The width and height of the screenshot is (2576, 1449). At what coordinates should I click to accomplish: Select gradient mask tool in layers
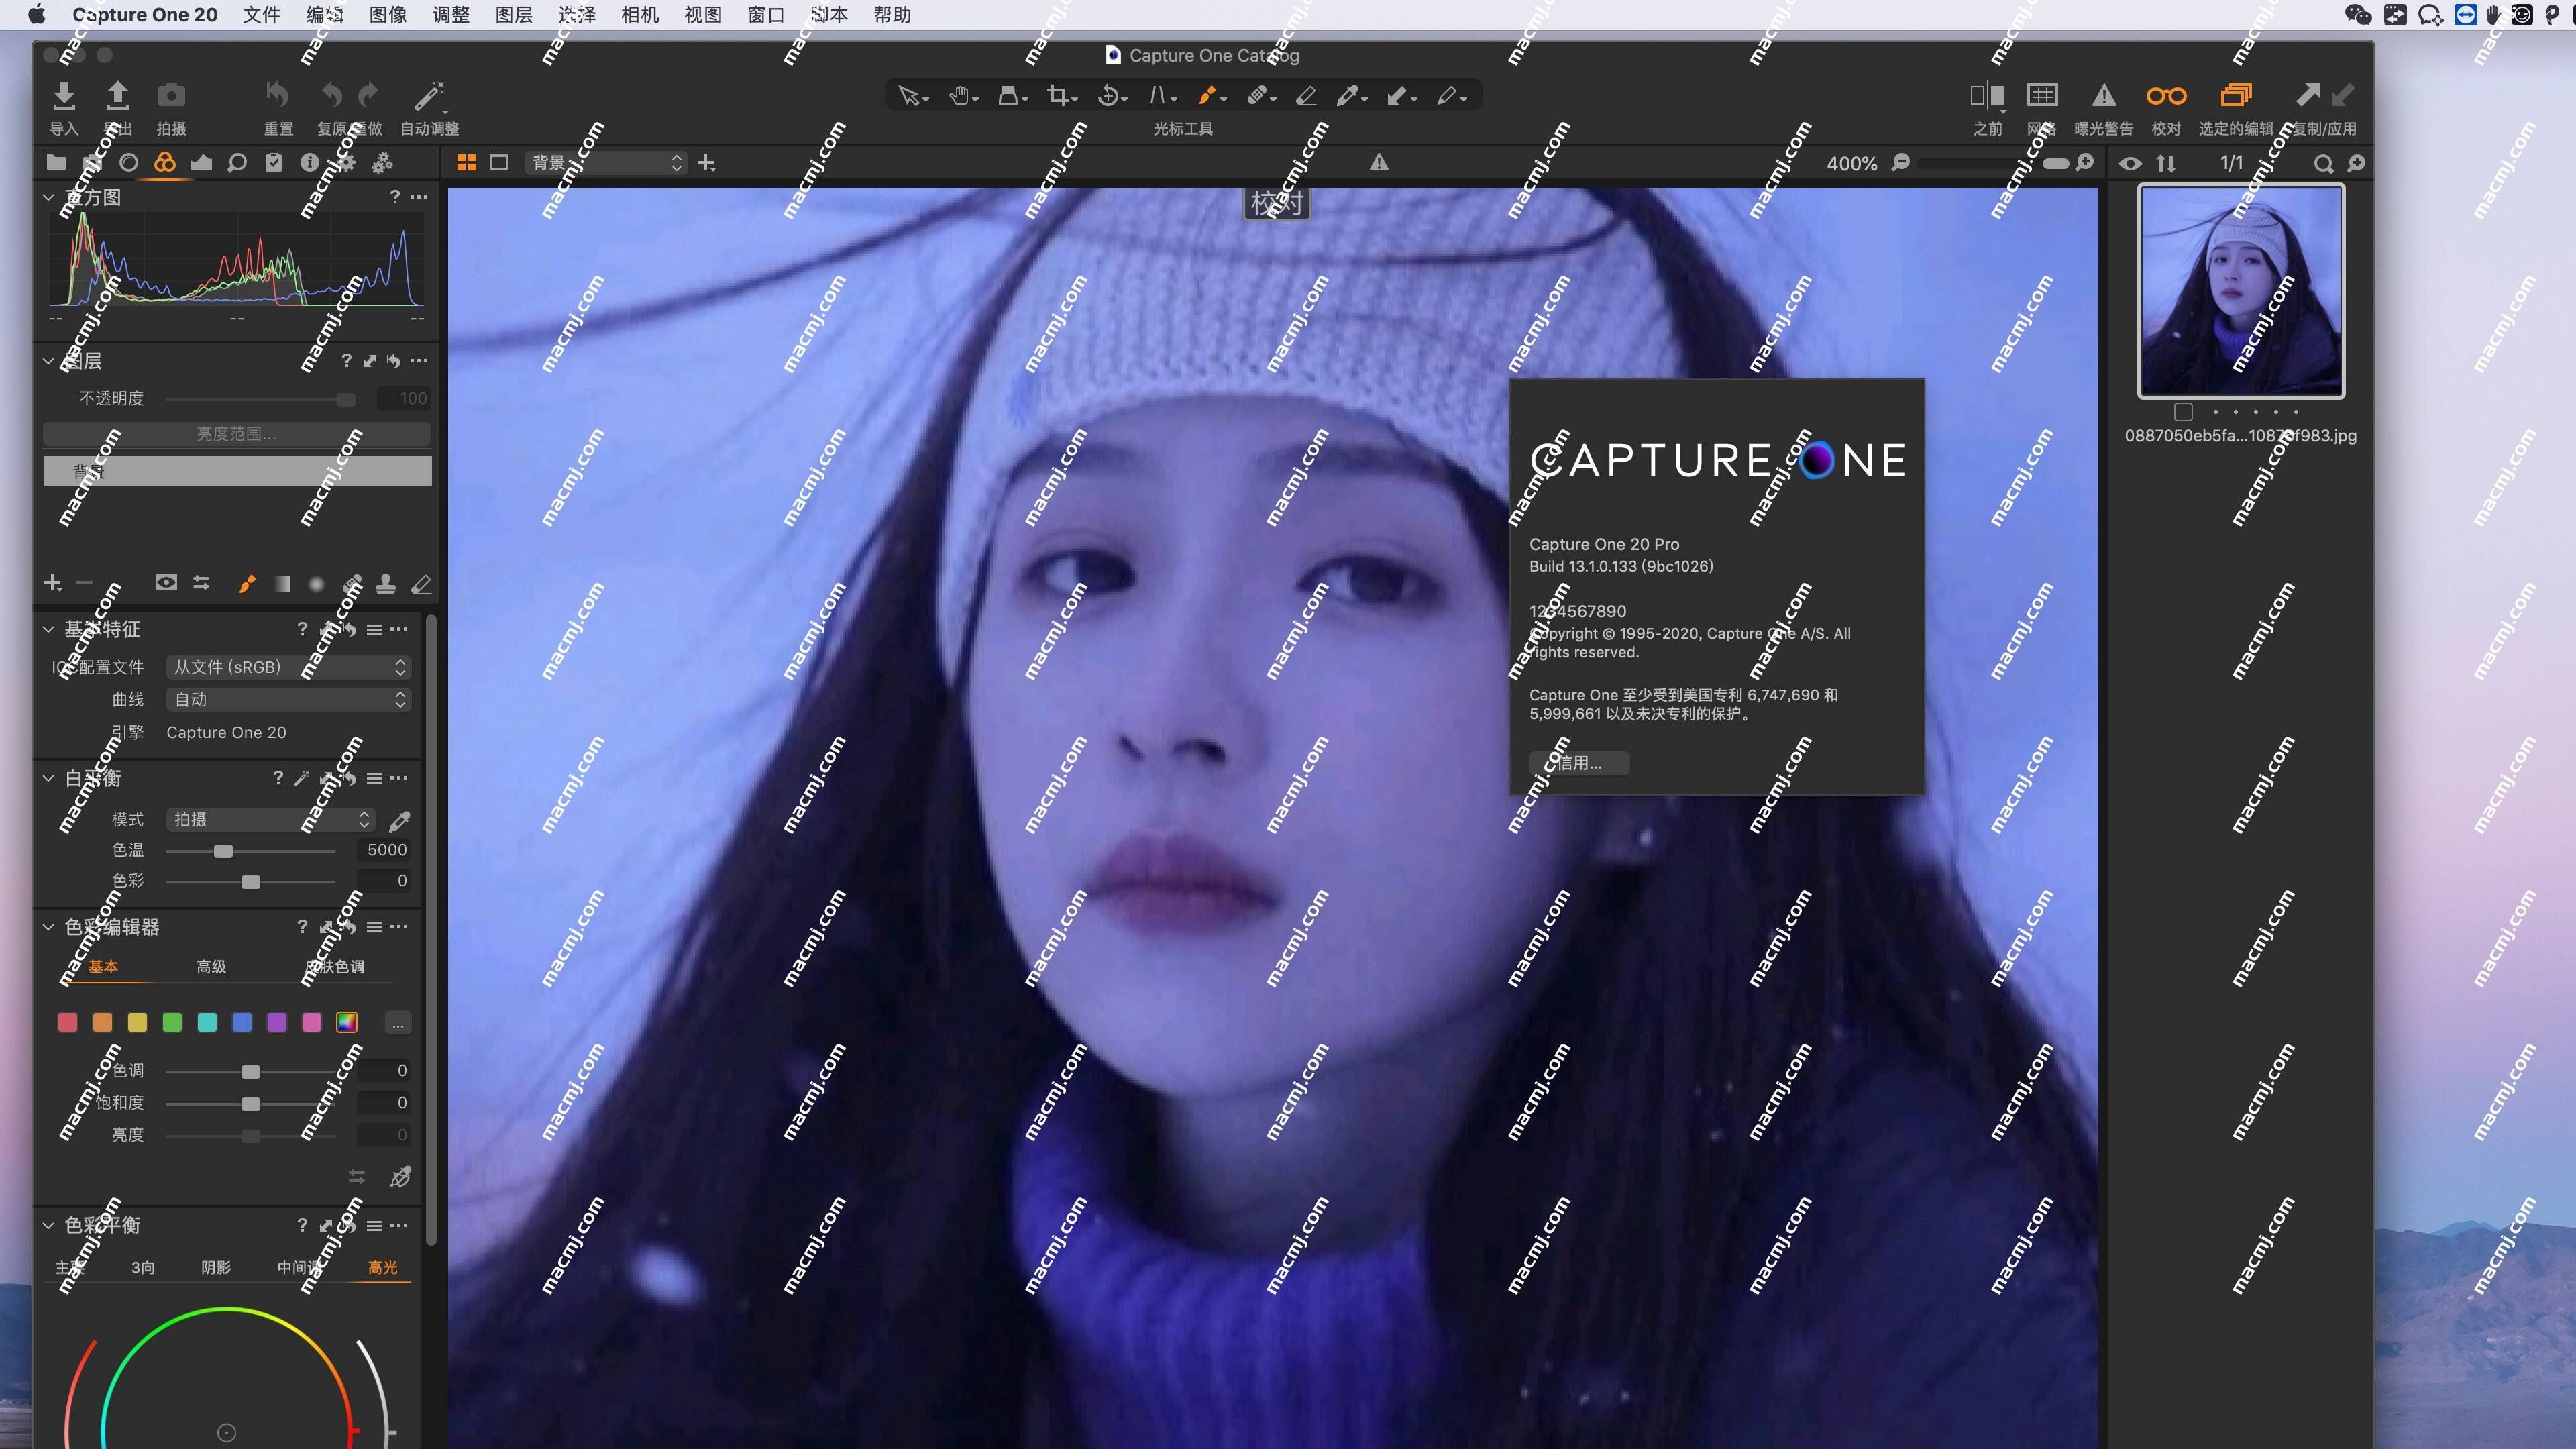coord(282,584)
